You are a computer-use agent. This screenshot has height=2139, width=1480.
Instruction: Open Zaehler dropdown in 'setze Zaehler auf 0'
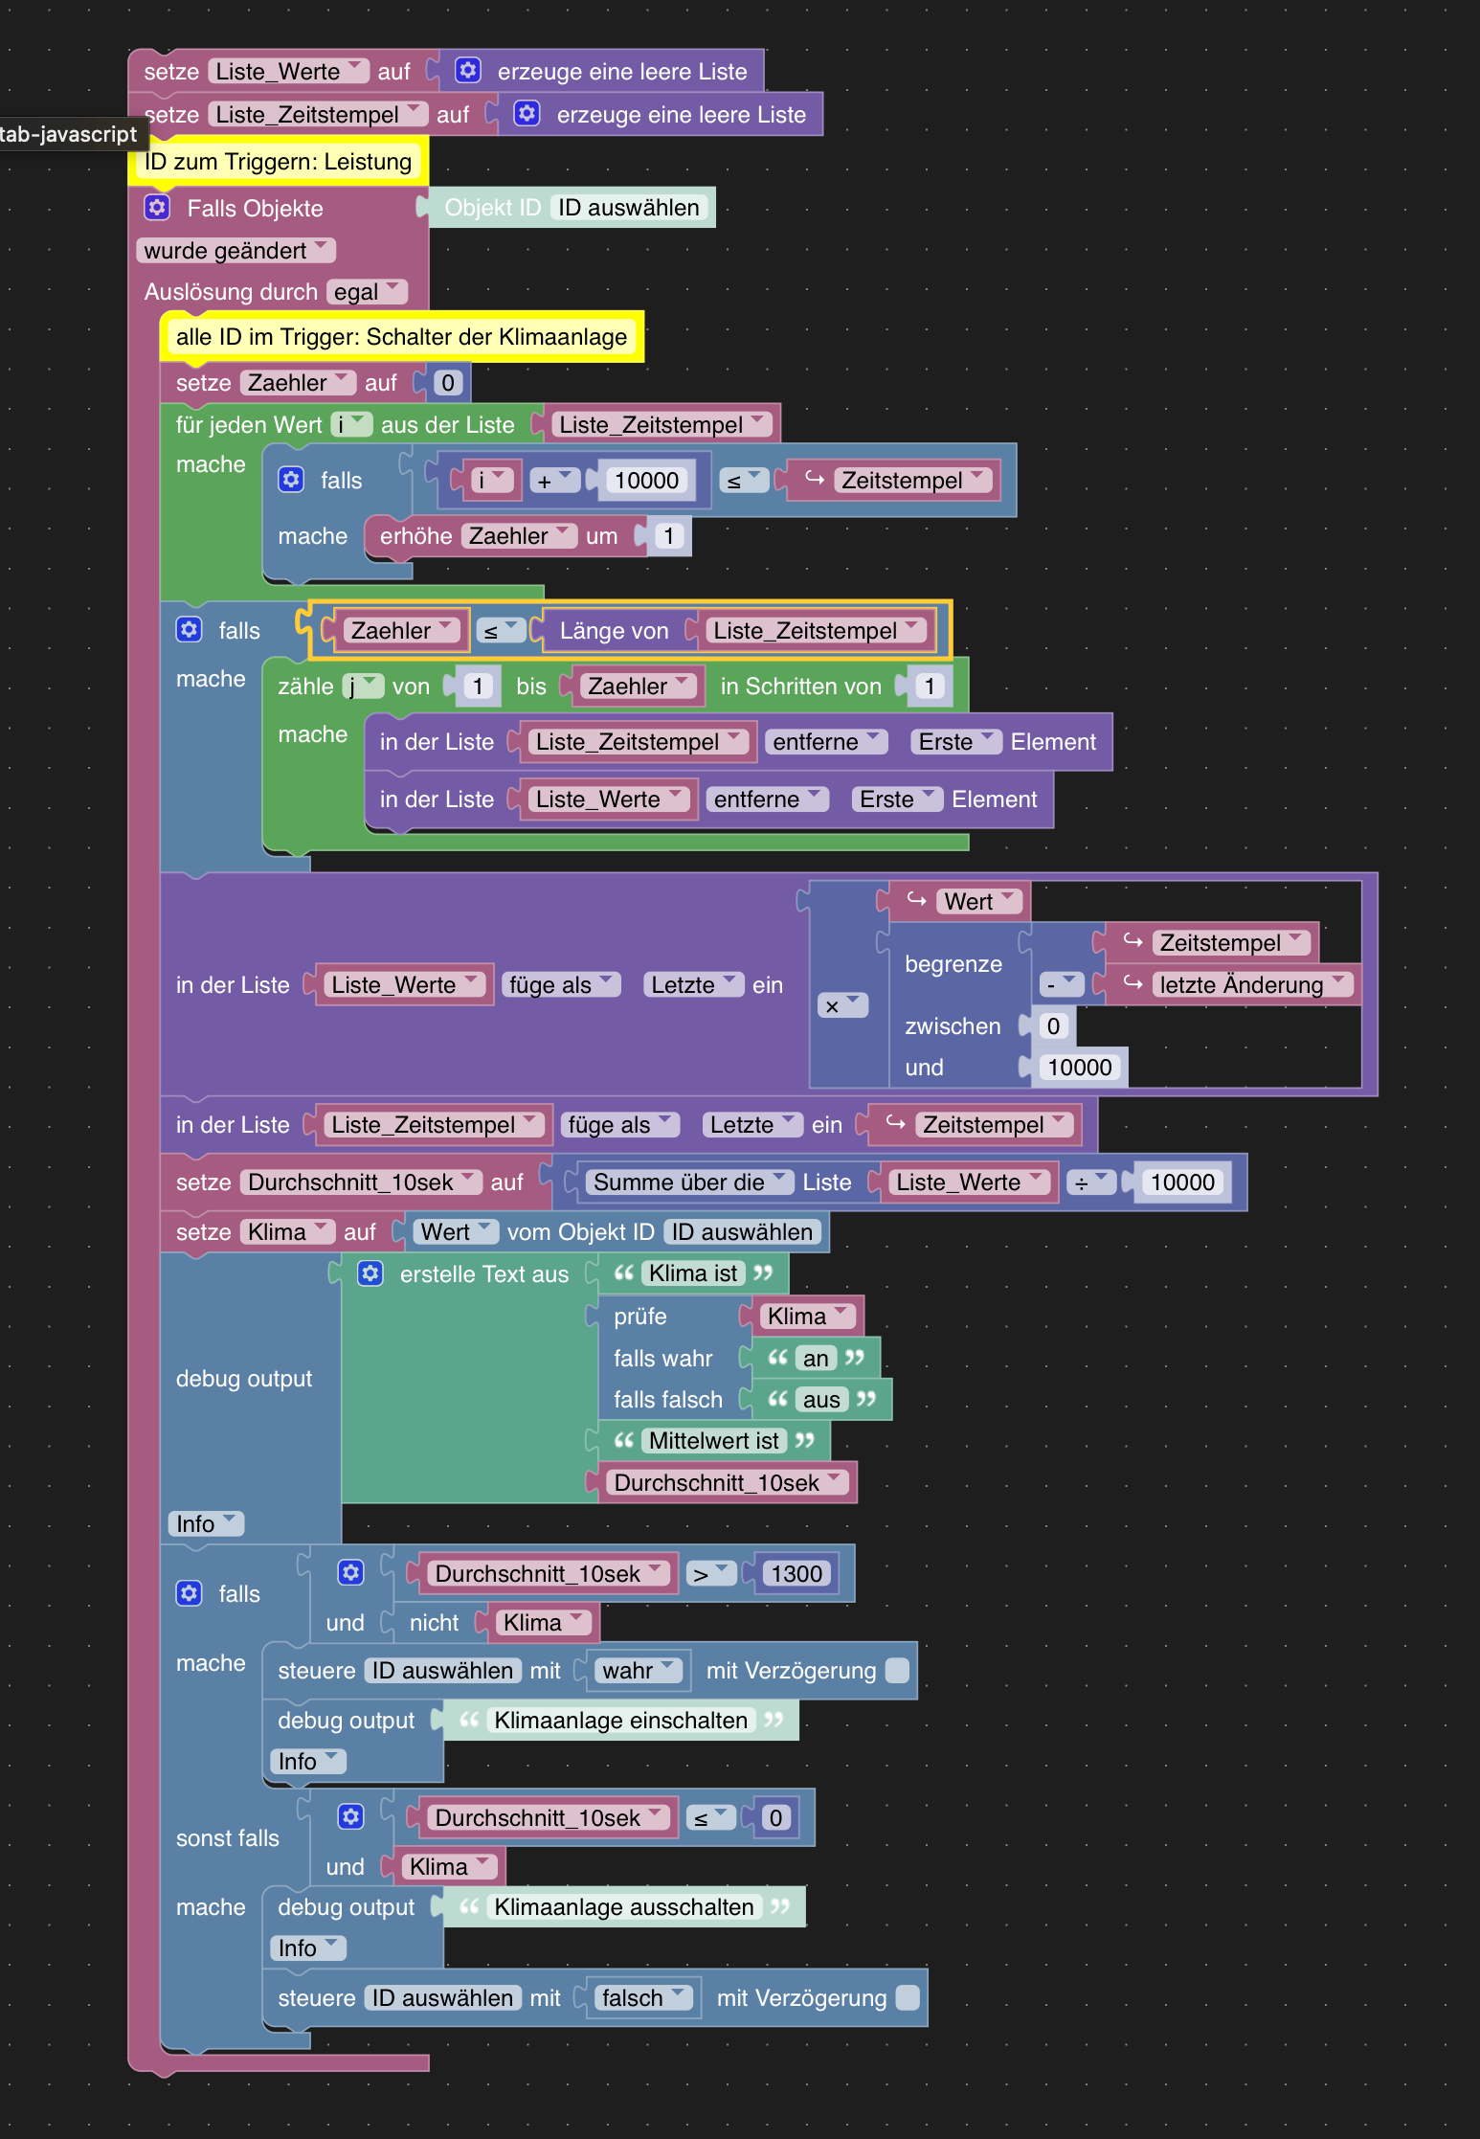(x=298, y=382)
